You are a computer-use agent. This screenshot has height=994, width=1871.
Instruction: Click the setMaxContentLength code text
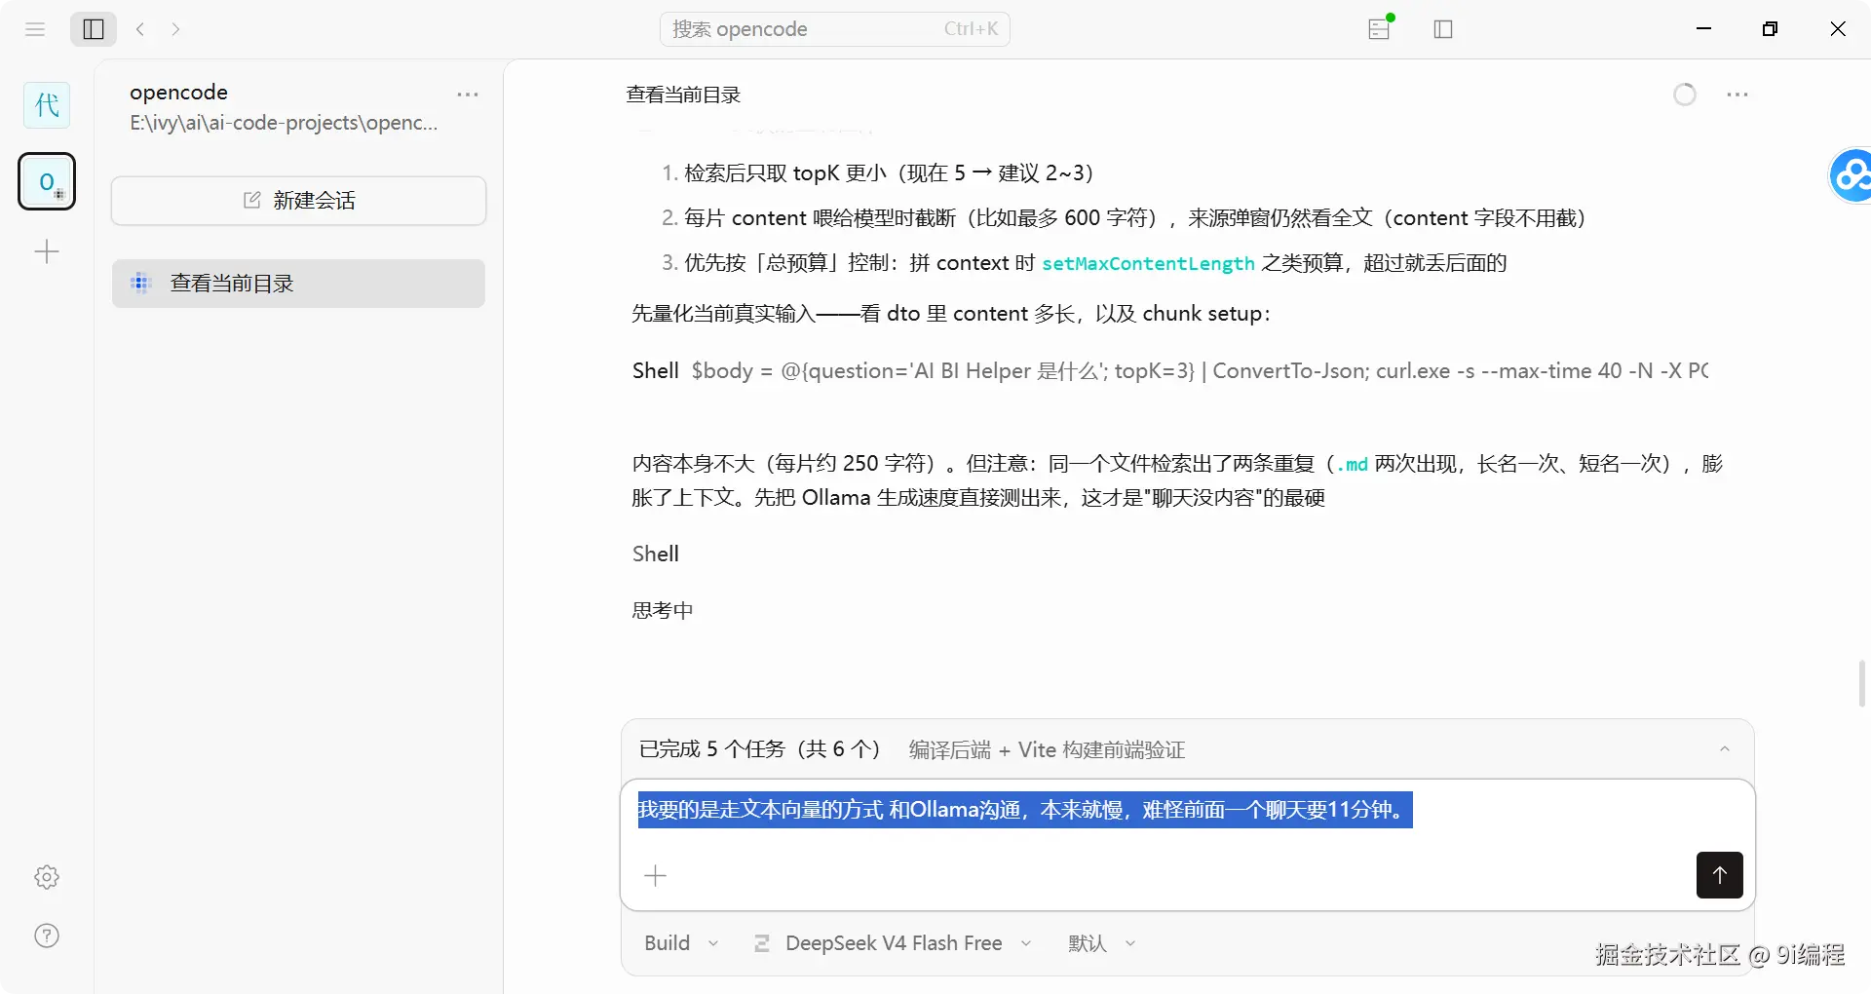(1148, 264)
